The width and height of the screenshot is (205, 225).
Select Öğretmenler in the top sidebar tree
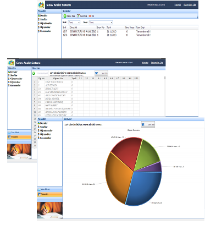pyautogui.click(x=46, y=23)
